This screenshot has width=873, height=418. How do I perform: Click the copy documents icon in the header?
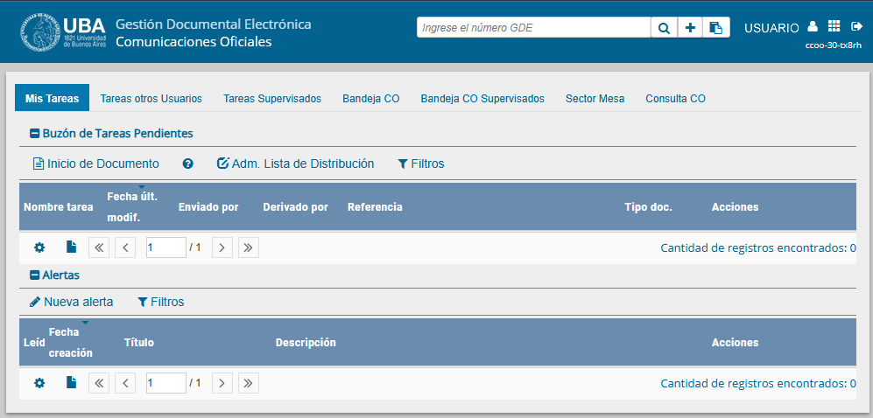[716, 28]
